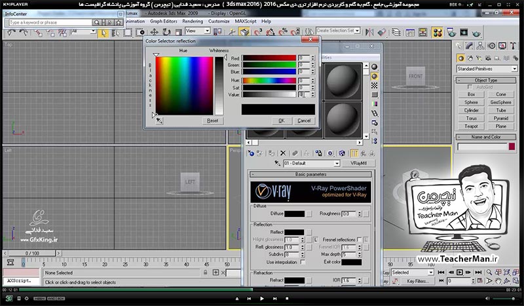
Task: Click the color eyedropper in Color Selector
Action: point(159,121)
